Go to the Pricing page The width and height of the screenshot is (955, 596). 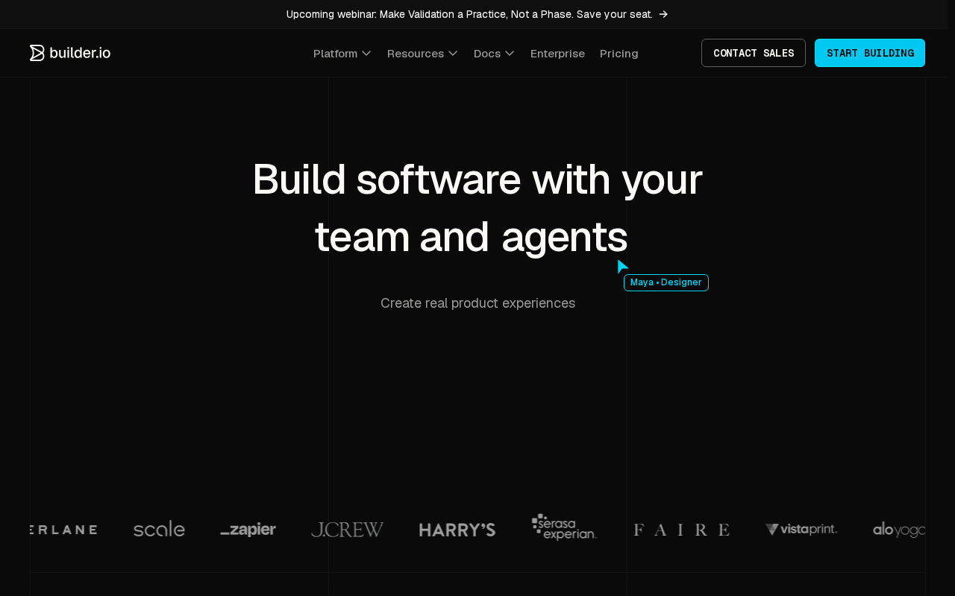(x=619, y=54)
